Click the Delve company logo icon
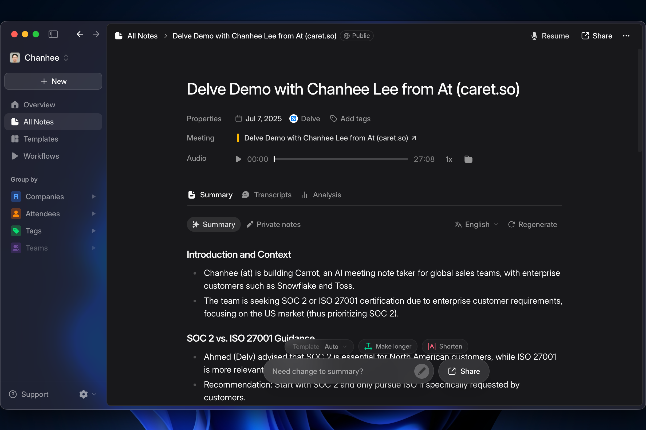This screenshot has height=430, width=646. pyautogui.click(x=294, y=119)
